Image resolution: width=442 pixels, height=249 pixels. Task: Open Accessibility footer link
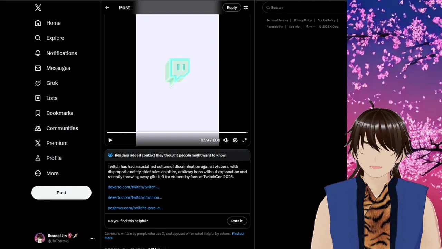coord(275,27)
